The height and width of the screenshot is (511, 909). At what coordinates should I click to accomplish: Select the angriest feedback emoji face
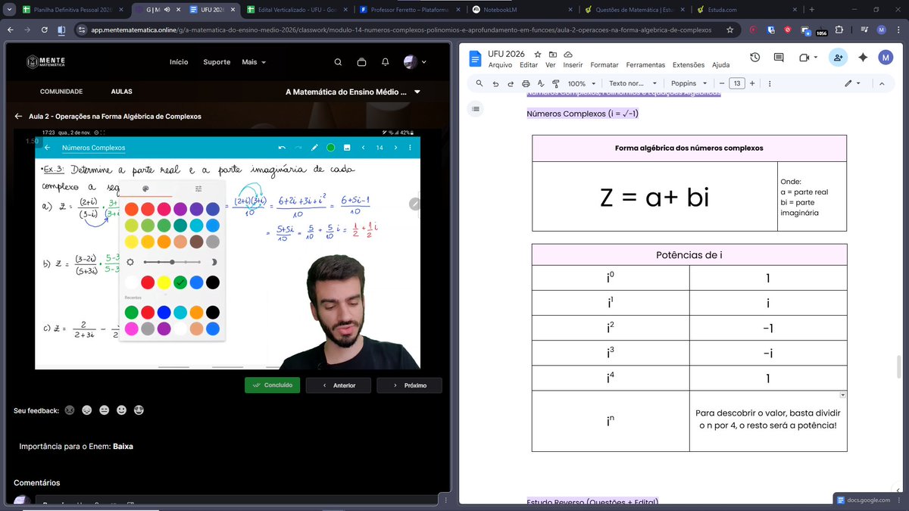[x=70, y=410]
